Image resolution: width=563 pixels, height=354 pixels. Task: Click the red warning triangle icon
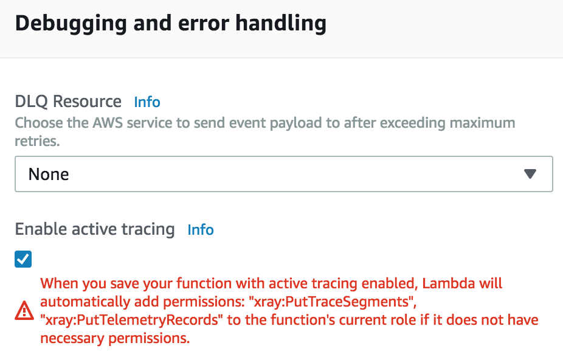tap(24, 311)
